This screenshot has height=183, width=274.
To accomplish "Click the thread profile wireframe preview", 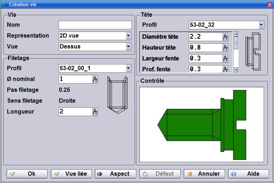I will pyautogui.click(x=118, y=95).
